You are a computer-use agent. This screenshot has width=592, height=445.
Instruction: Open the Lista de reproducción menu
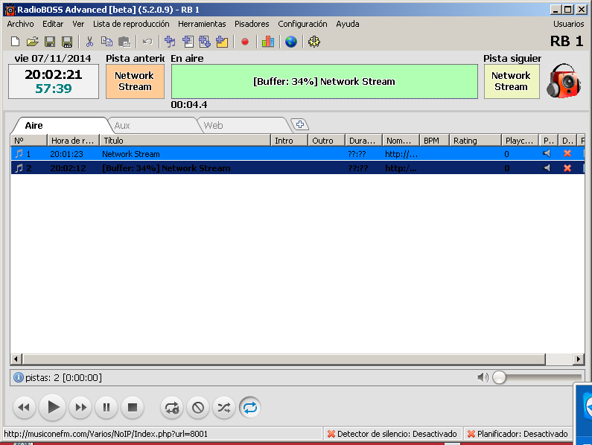point(131,24)
